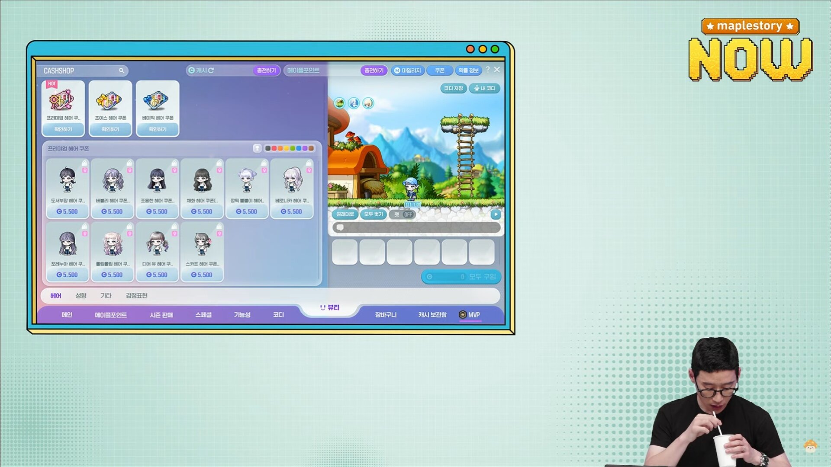Close the cash shop with X icon
Viewport: 831px width, 467px height.
point(497,69)
